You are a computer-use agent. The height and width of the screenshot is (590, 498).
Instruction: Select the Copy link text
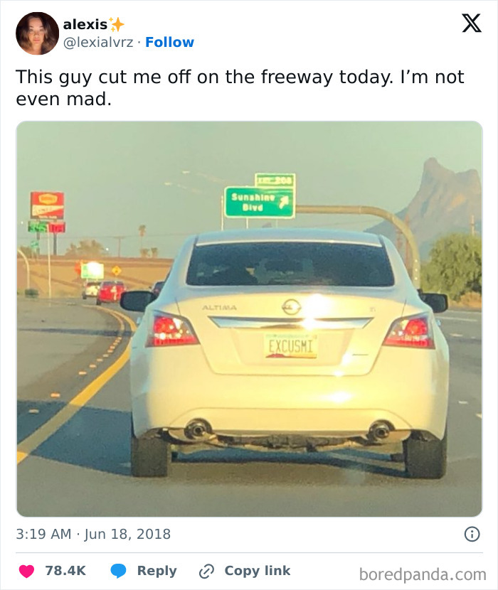tap(258, 571)
